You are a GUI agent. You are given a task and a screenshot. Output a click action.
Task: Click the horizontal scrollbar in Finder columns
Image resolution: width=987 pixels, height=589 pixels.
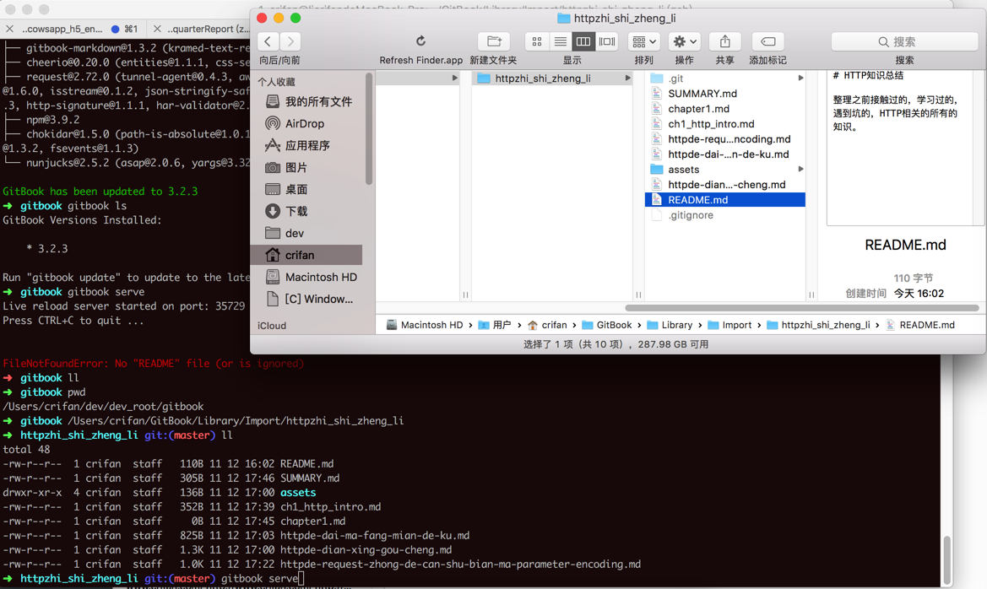click(x=802, y=308)
